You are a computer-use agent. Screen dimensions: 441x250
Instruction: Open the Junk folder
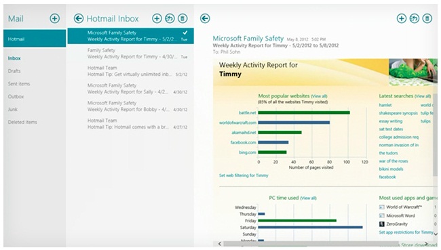pos(13,109)
